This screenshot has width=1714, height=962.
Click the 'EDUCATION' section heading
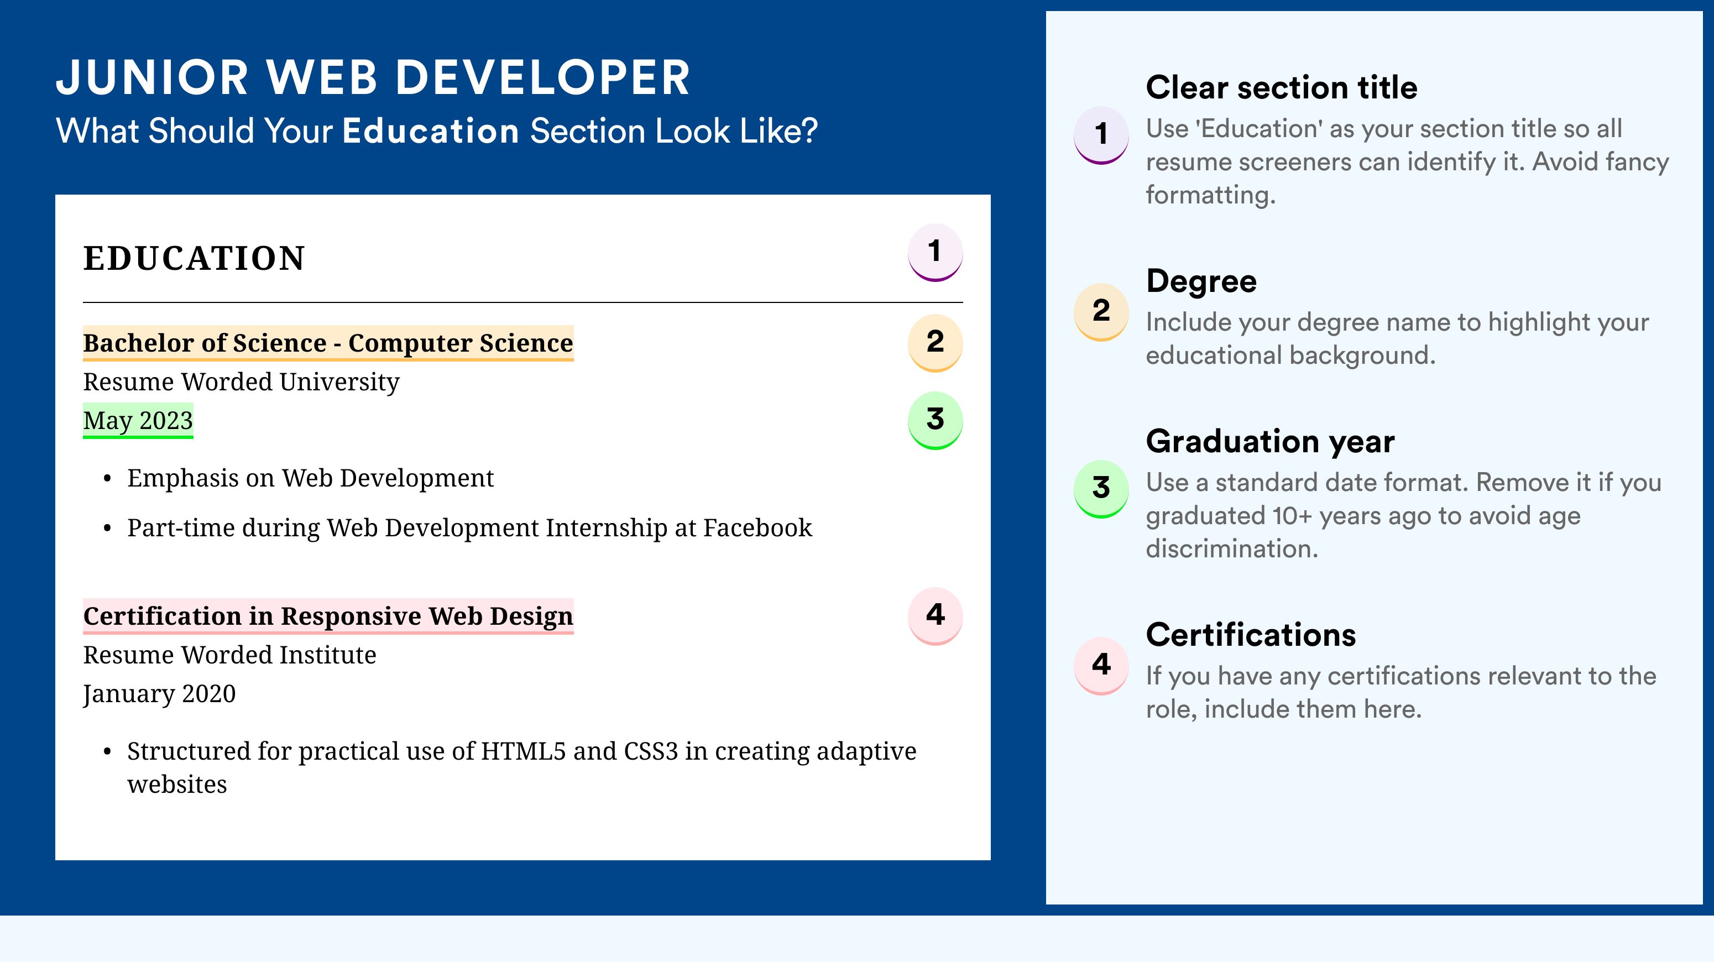click(194, 258)
